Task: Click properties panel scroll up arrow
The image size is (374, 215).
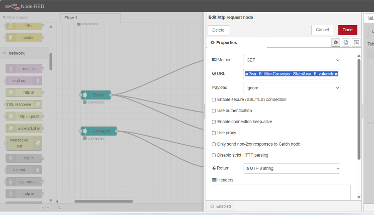Action: (359, 56)
